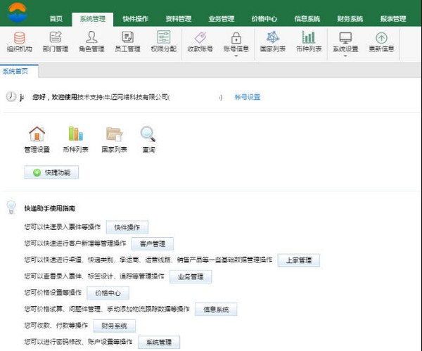Select the 系统首页 page tab

[x=16, y=72]
